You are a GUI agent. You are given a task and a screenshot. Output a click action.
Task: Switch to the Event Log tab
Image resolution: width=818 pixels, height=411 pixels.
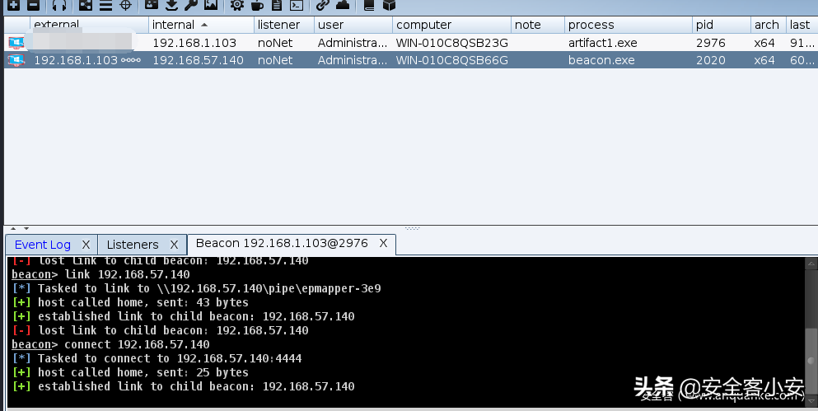[43, 245]
